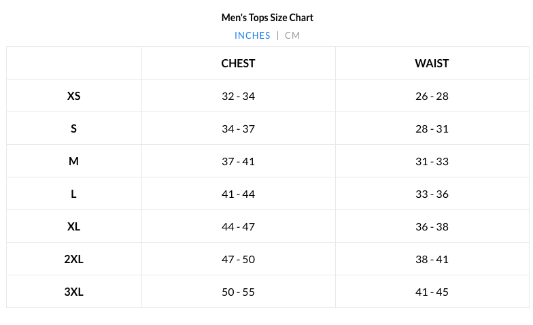The height and width of the screenshot is (325, 533).
Task: Click the 3XL size row label
Action: [x=74, y=292]
